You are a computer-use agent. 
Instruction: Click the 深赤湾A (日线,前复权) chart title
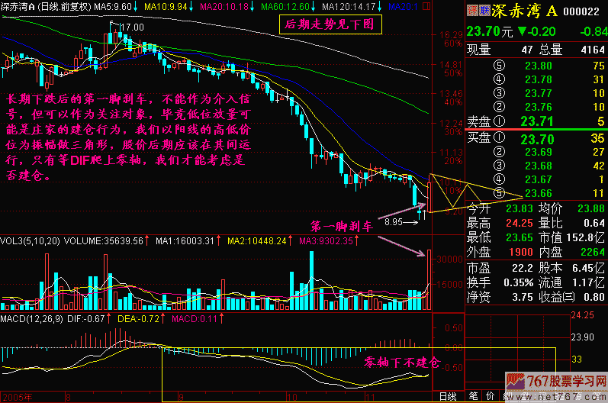[x=44, y=6]
